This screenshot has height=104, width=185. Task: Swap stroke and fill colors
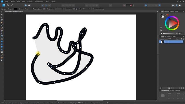pyautogui.click(x=163, y=15)
